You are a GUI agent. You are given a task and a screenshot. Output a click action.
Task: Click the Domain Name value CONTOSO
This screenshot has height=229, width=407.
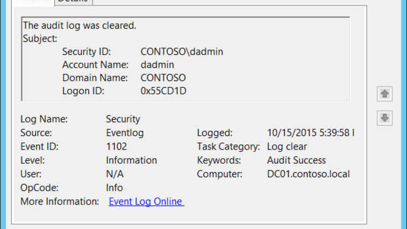[x=163, y=77]
